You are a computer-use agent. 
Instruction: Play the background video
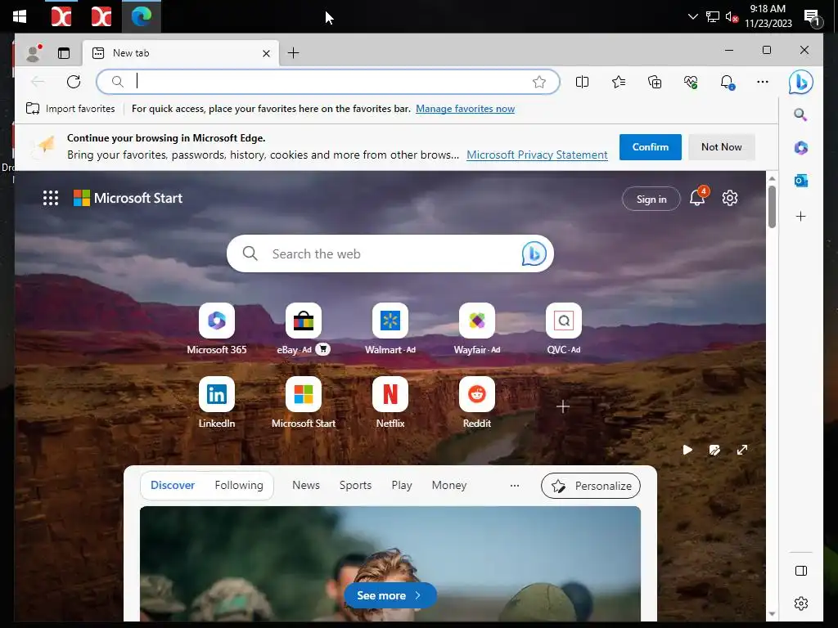(x=687, y=450)
